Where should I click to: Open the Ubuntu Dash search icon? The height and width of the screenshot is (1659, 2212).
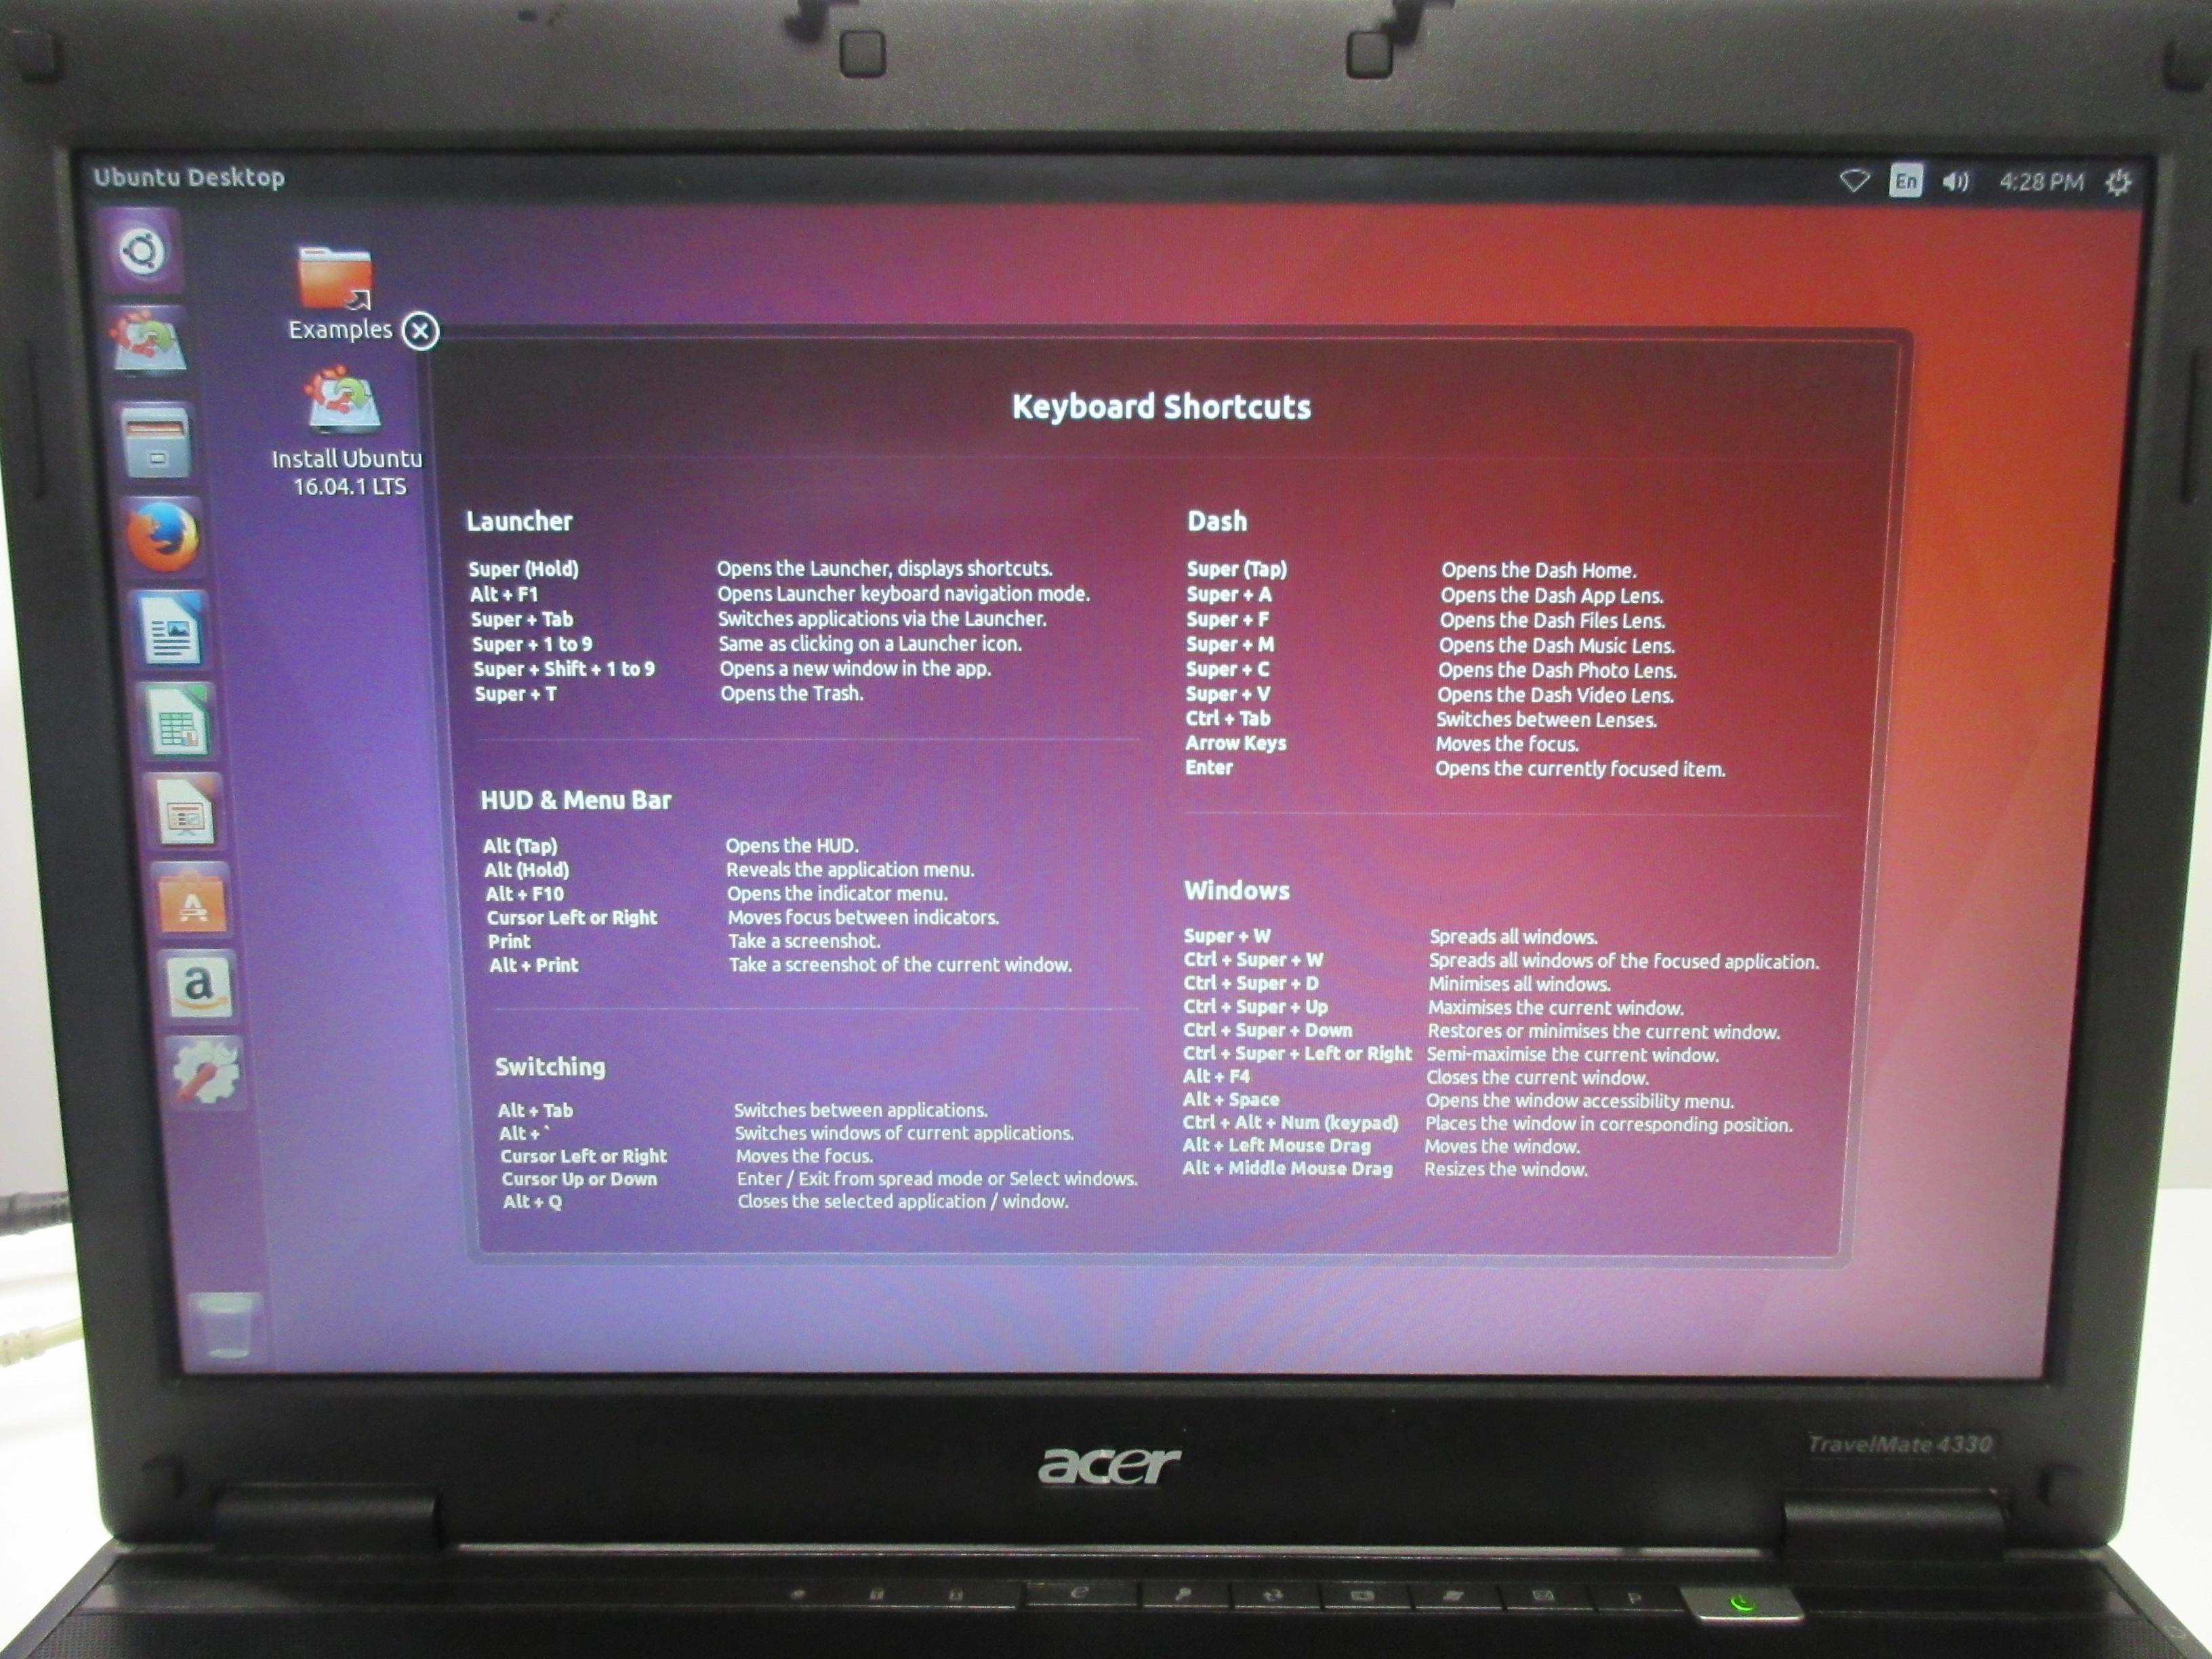pyautogui.click(x=142, y=251)
